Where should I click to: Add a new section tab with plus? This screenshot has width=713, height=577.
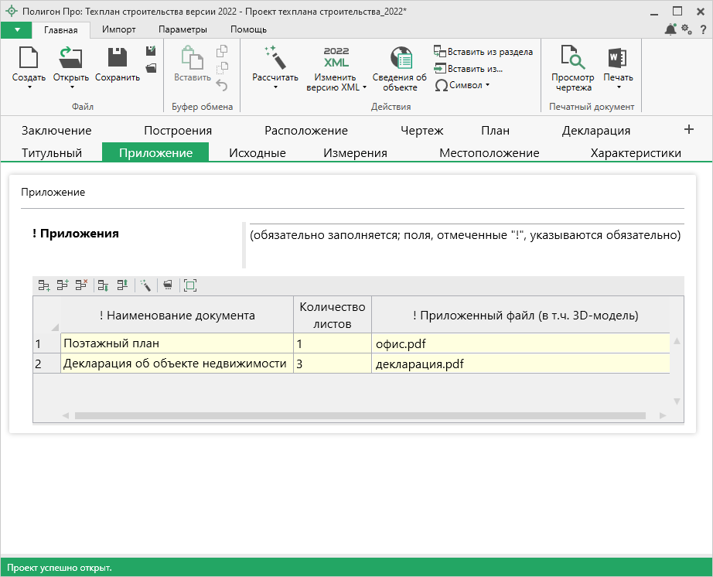click(688, 129)
